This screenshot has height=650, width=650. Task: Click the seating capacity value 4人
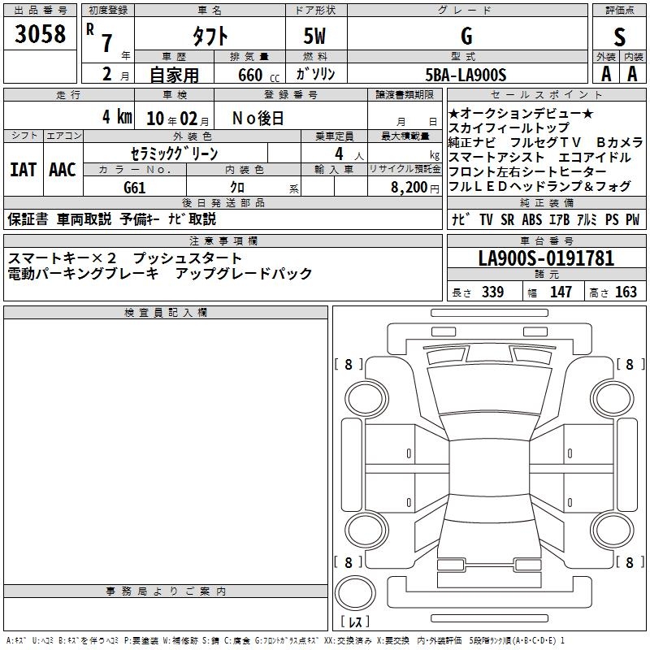349,154
